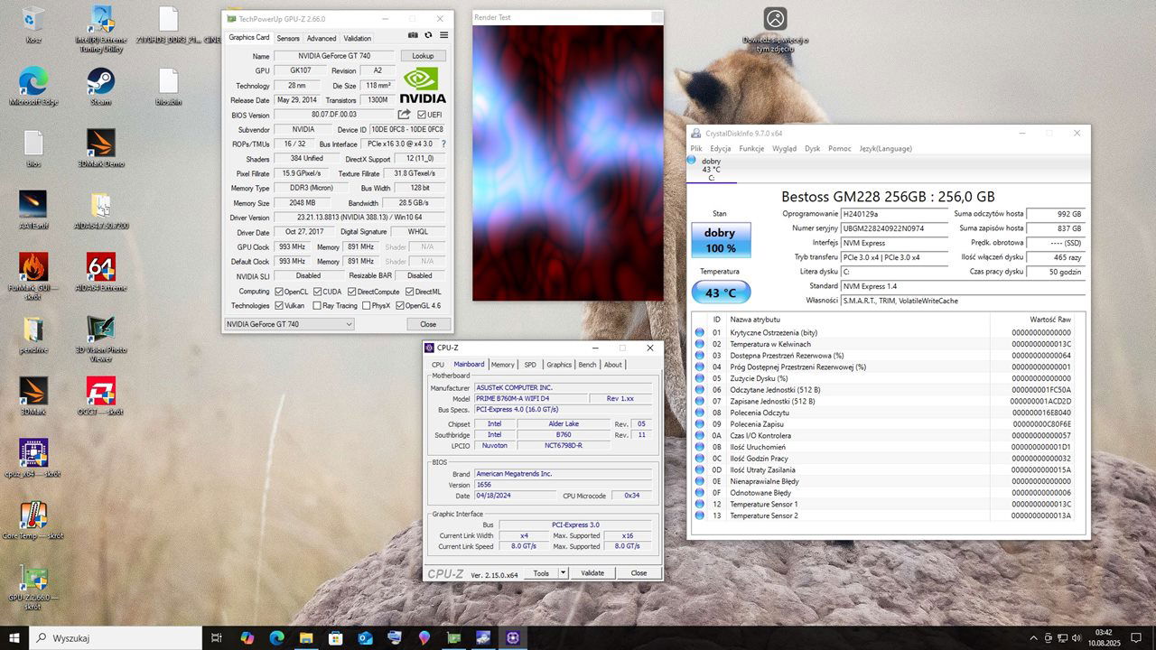The height and width of the screenshot is (650, 1156).
Task: Switch to the SPD tab in CPU-Z
Action: (530, 365)
